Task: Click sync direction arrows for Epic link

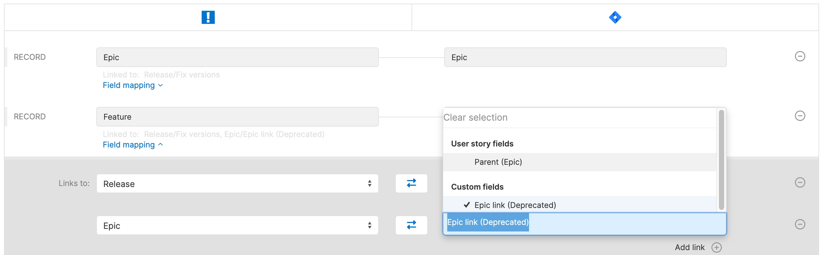Action: [x=411, y=225]
